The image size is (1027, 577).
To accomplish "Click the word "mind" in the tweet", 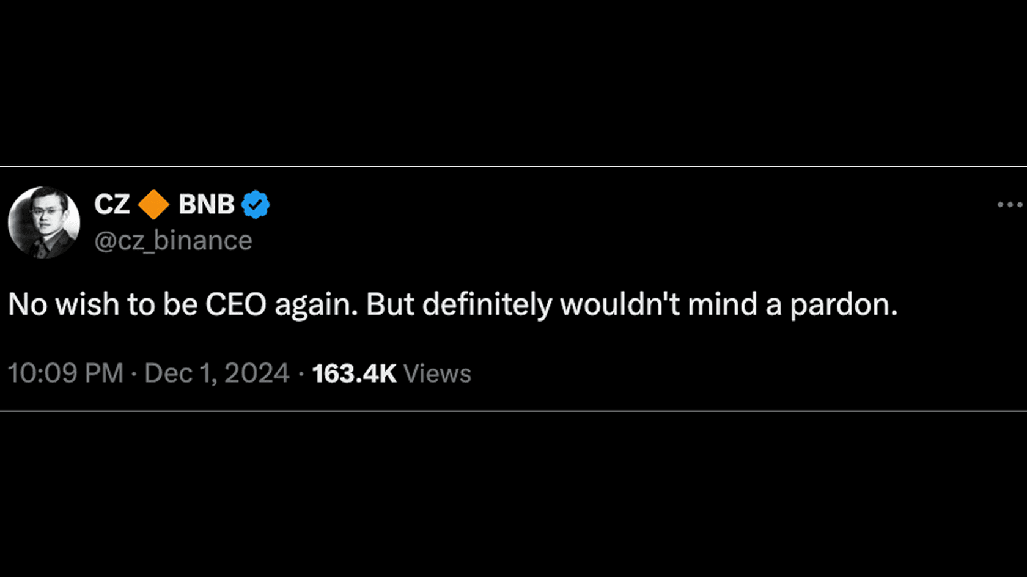I will pos(723,304).
